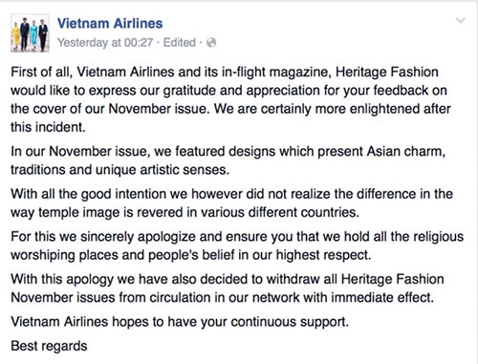The width and height of the screenshot is (478, 364).
Task: Open Vietnam Airlines profile picture thumbnail
Action: [30, 32]
